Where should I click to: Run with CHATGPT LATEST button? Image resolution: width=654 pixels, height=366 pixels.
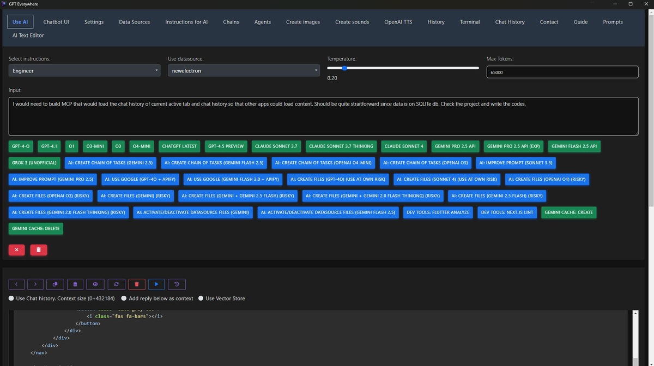[179, 146]
